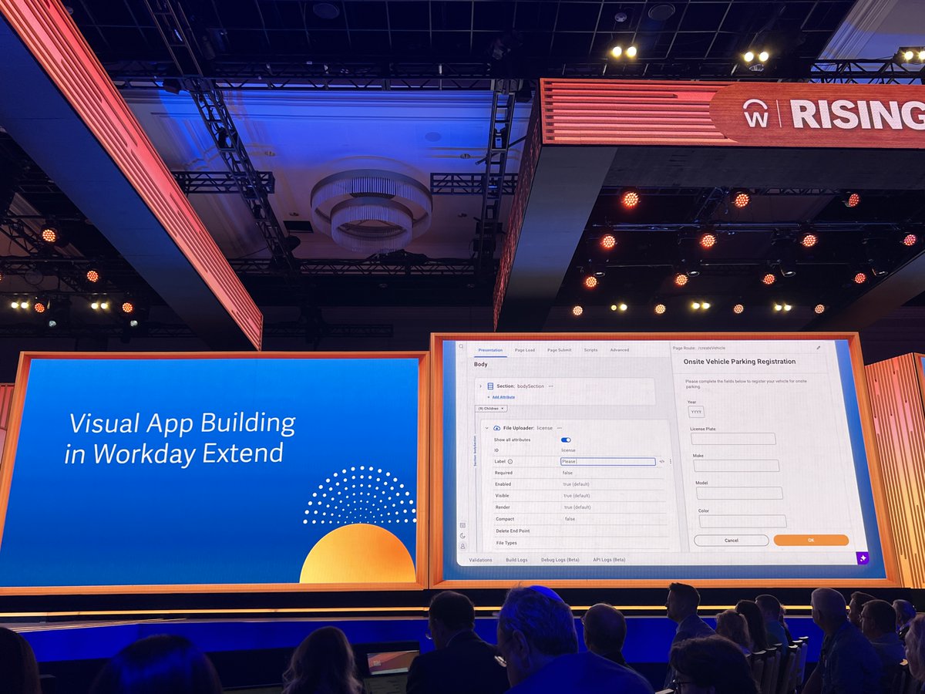Open the Page Submit tab
Screen dimensions: 925x694
pyautogui.click(x=560, y=350)
